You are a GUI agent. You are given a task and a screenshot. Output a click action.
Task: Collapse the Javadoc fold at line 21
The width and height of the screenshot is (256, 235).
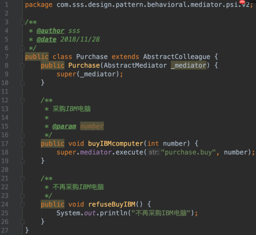22,179
